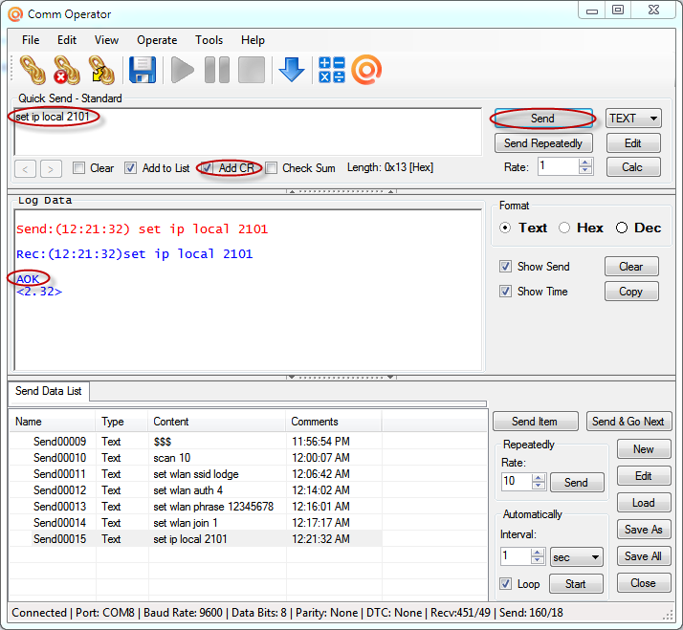683x630 pixels.
Task: Adjust the Interval spinner arrows
Action: pyautogui.click(x=538, y=556)
